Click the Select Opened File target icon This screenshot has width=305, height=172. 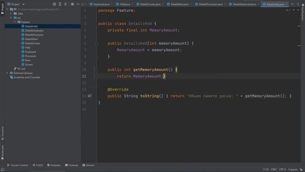[54, 4]
